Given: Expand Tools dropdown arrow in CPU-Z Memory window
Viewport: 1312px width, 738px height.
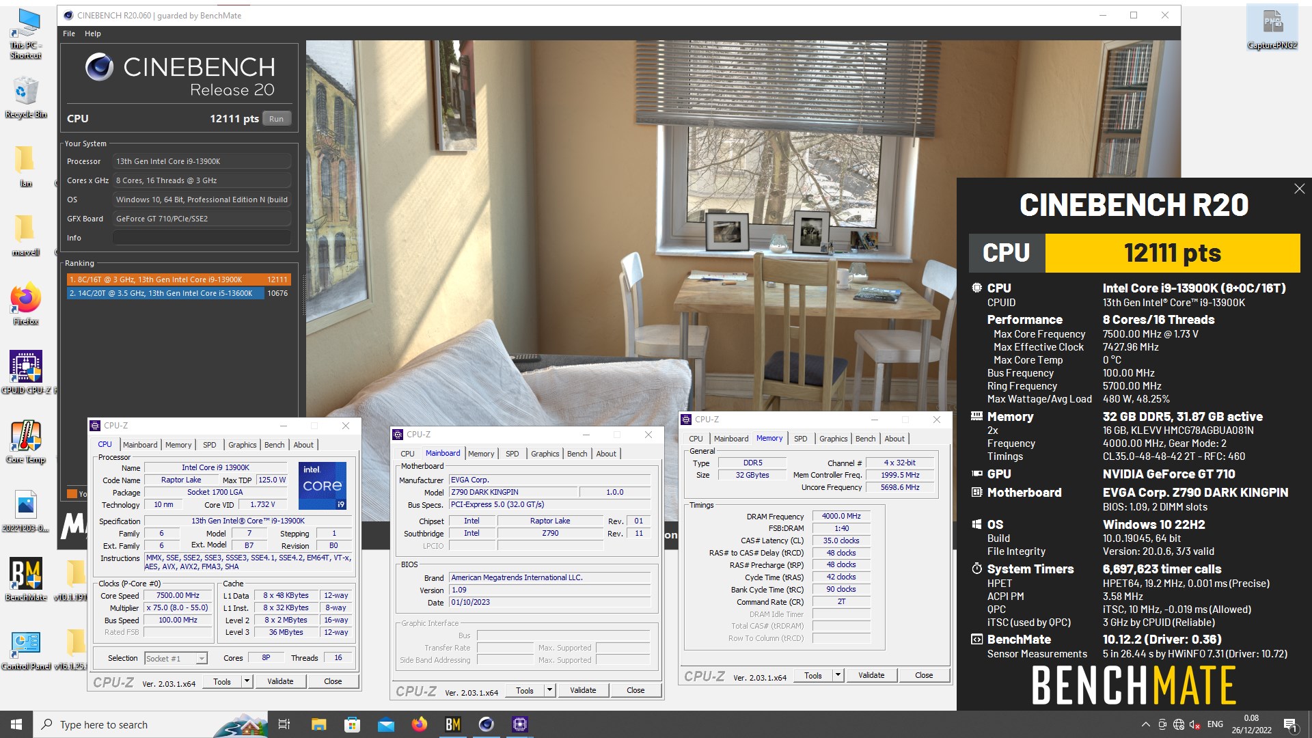Looking at the screenshot, I should point(838,675).
